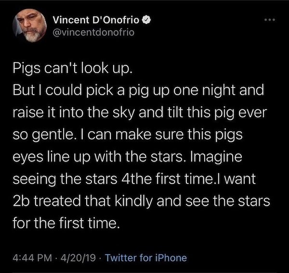The height and width of the screenshot is (273, 289).
Task: Click the line starting "But I could pick"
Action: pyautogui.click(x=137, y=90)
